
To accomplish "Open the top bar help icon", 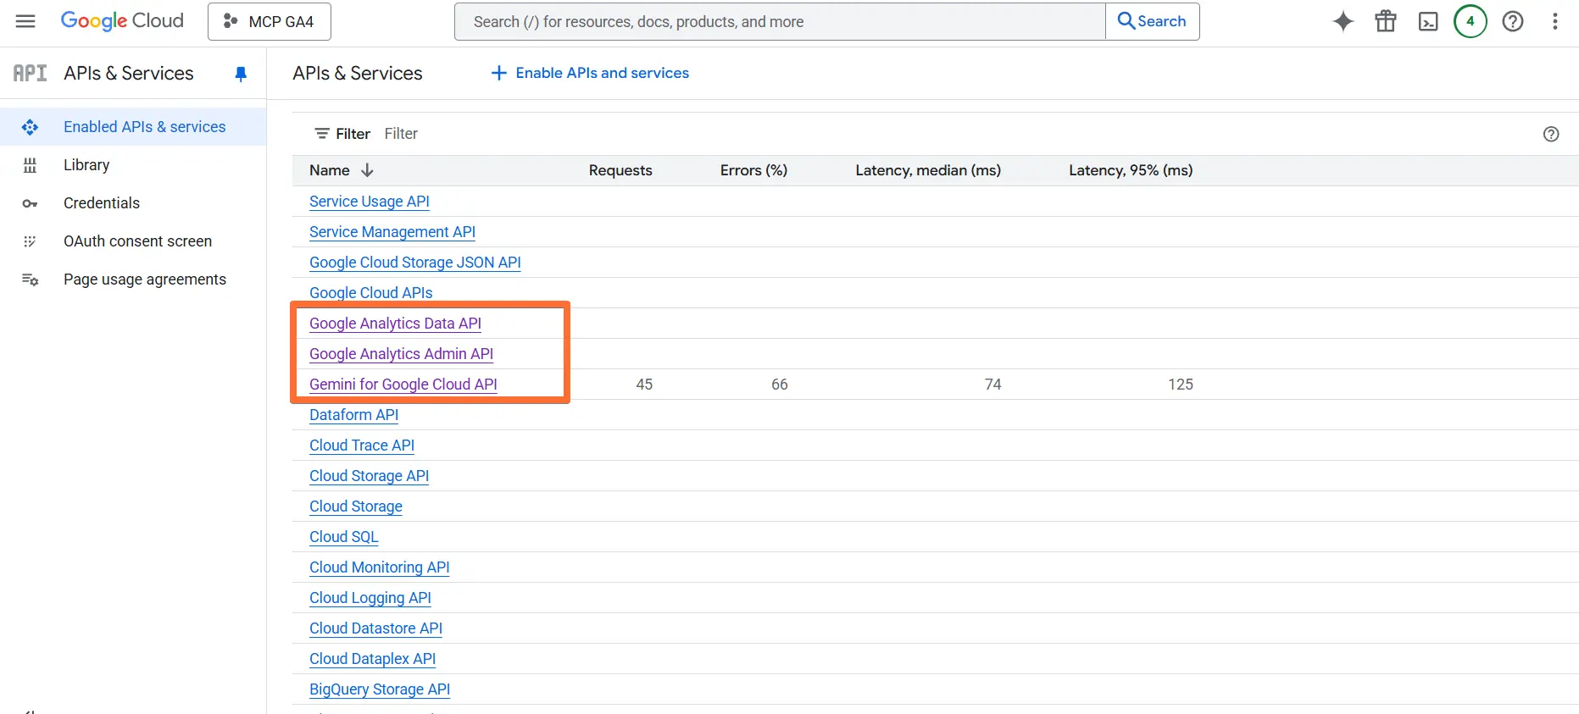I will [1513, 21].
